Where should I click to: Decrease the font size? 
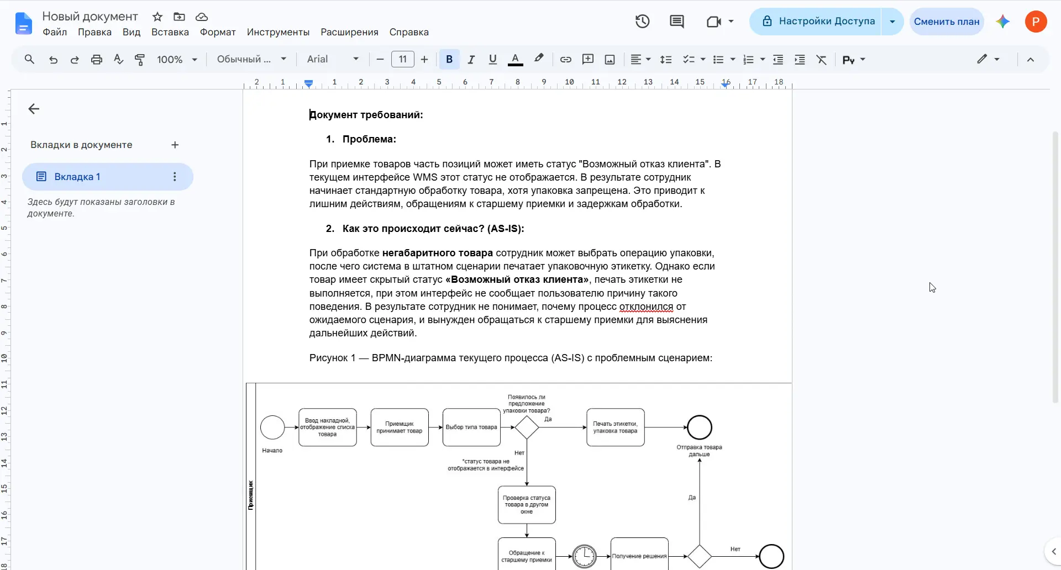380,59
